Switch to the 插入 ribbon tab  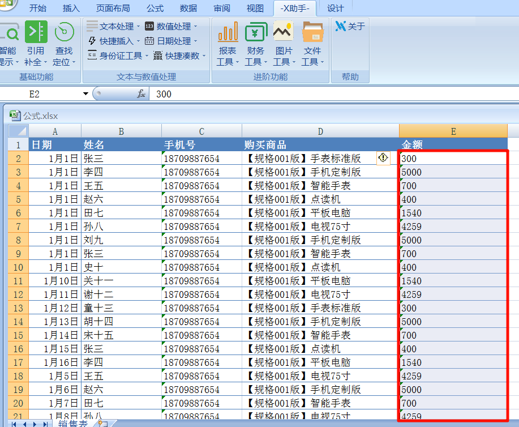coord(71,8)
